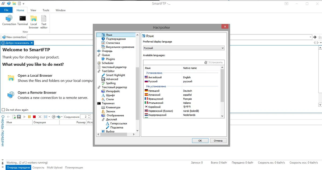Click OK in Настройки dialog
Image resolution: width=322 pixels, height=170 pixels.
pyautogui.click(x=200, y=141)
